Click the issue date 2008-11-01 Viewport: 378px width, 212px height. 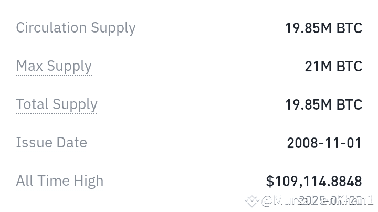click(324, 143)
